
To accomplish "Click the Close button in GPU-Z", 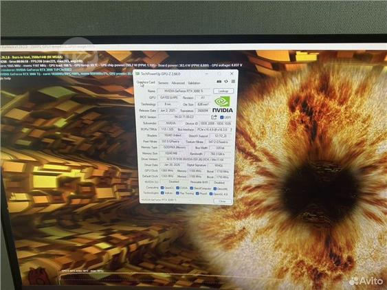I will 223,201.
